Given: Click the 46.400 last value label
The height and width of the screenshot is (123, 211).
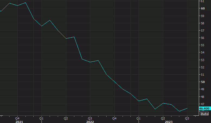Looking at the screenshot, I should click(205, 108).
